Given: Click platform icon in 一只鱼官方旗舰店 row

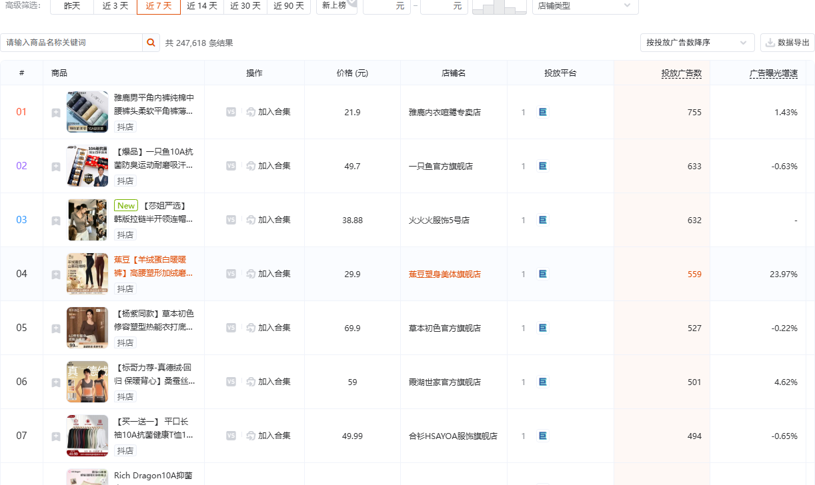Looking at the screenshot, I should pyautogui.click(x=542, y=166).
